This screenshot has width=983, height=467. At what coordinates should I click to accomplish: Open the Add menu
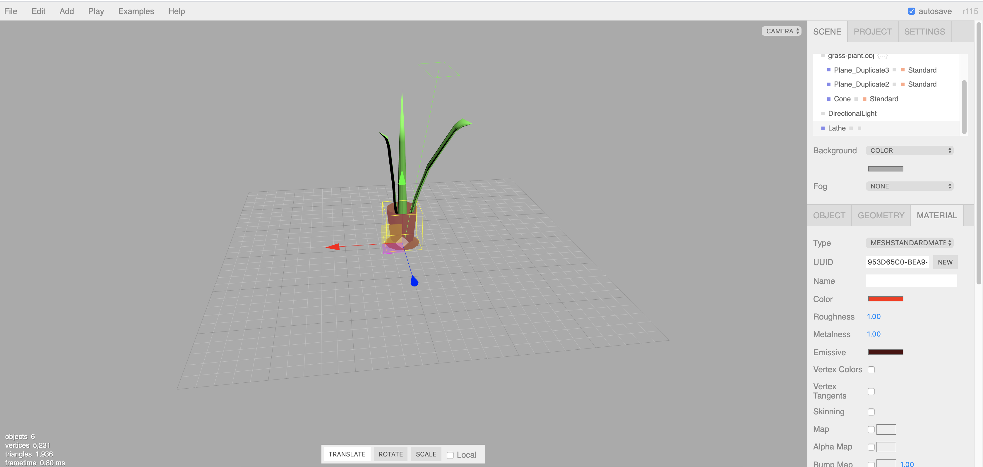tap(66, 11)
